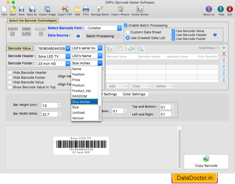The height and width of the screenshot is (184, 235).
Task: Check Hide Barcode Header
Action: (x=10, y=72)
